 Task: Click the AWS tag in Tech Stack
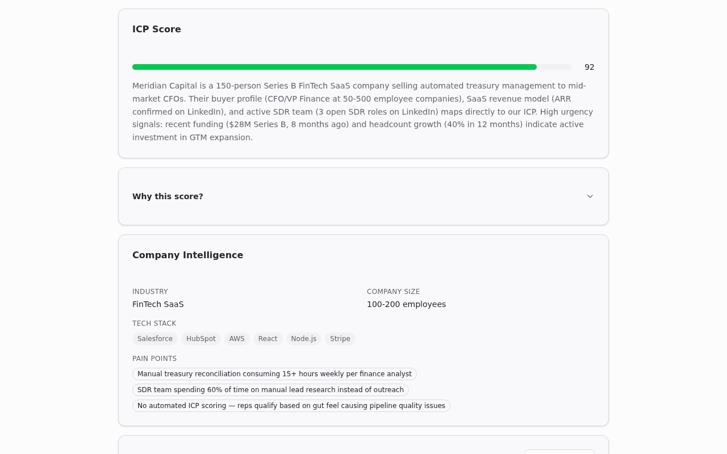(x=237, y=338)
